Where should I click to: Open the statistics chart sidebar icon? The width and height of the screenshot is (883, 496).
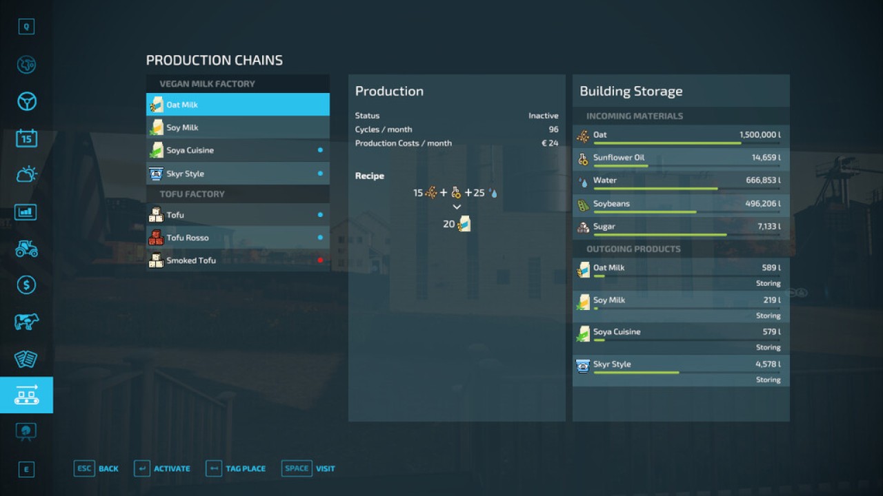[x=26, y=211]
